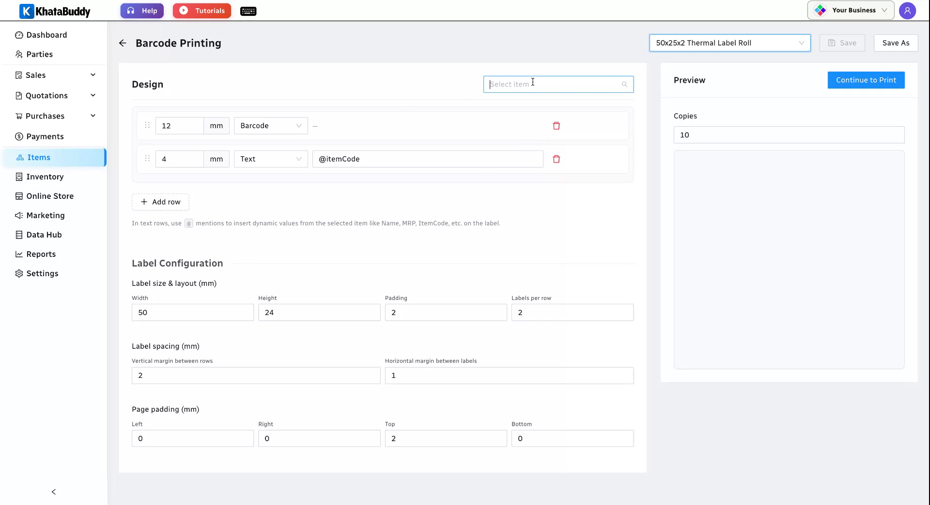Image resolution: width=930 pixels, height=505 pixels.
Task: Open the keyboard shortcuts icon
Action: [x=248, y=11]
